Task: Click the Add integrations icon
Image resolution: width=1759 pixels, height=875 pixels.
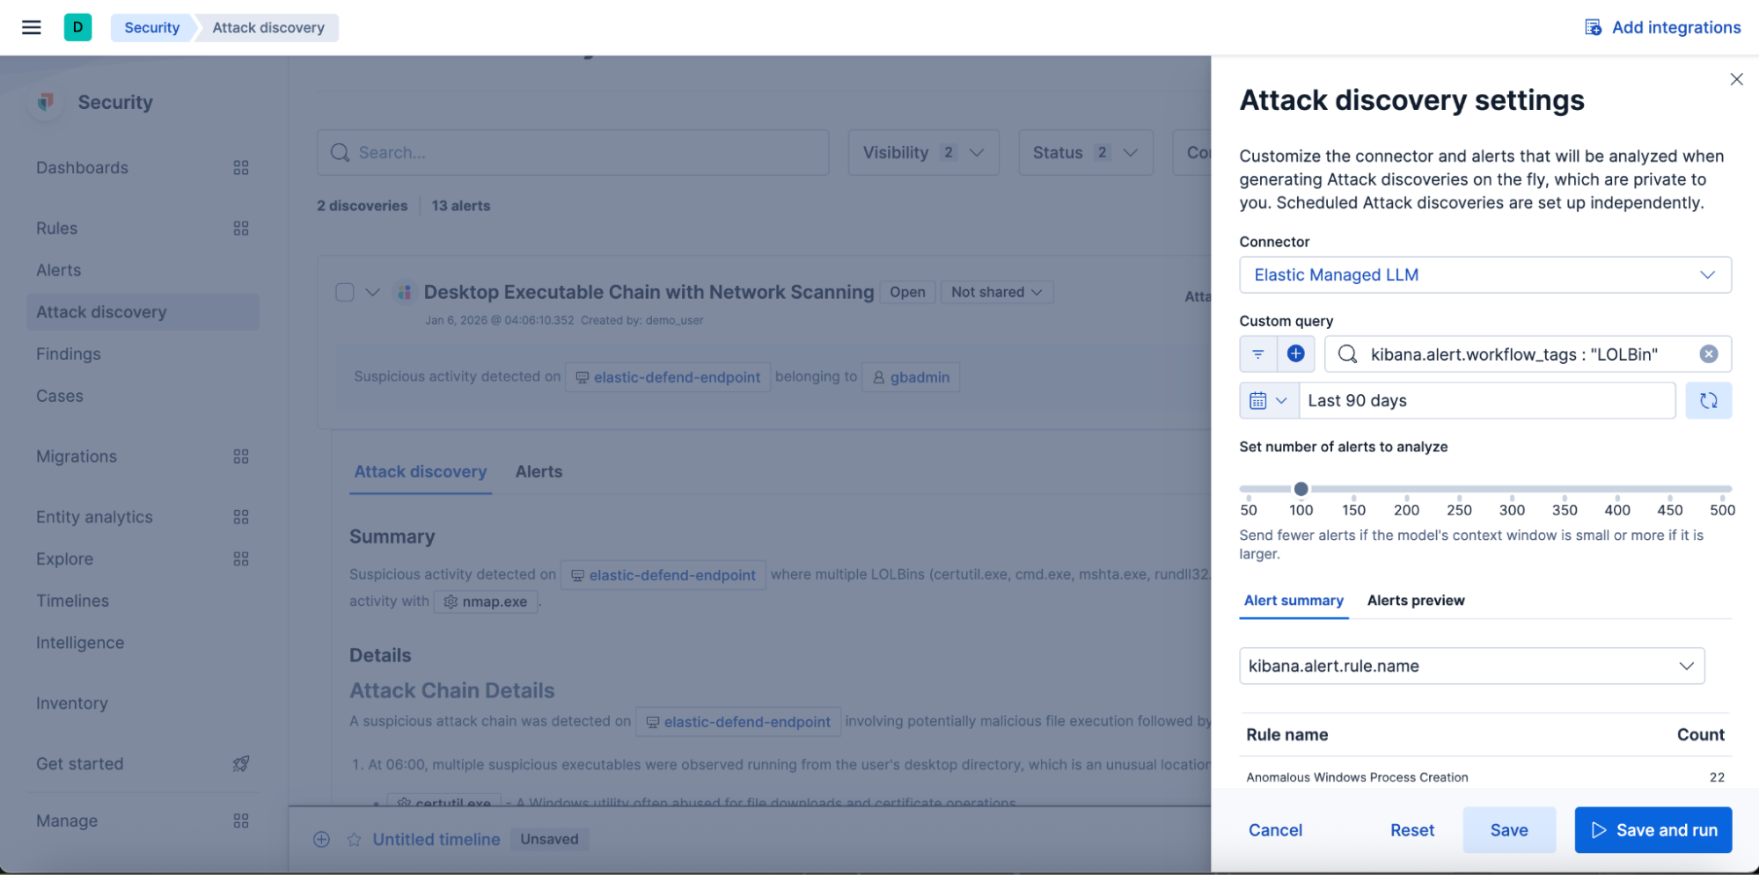Action: pyautogui.click(x=1593, y=27)
